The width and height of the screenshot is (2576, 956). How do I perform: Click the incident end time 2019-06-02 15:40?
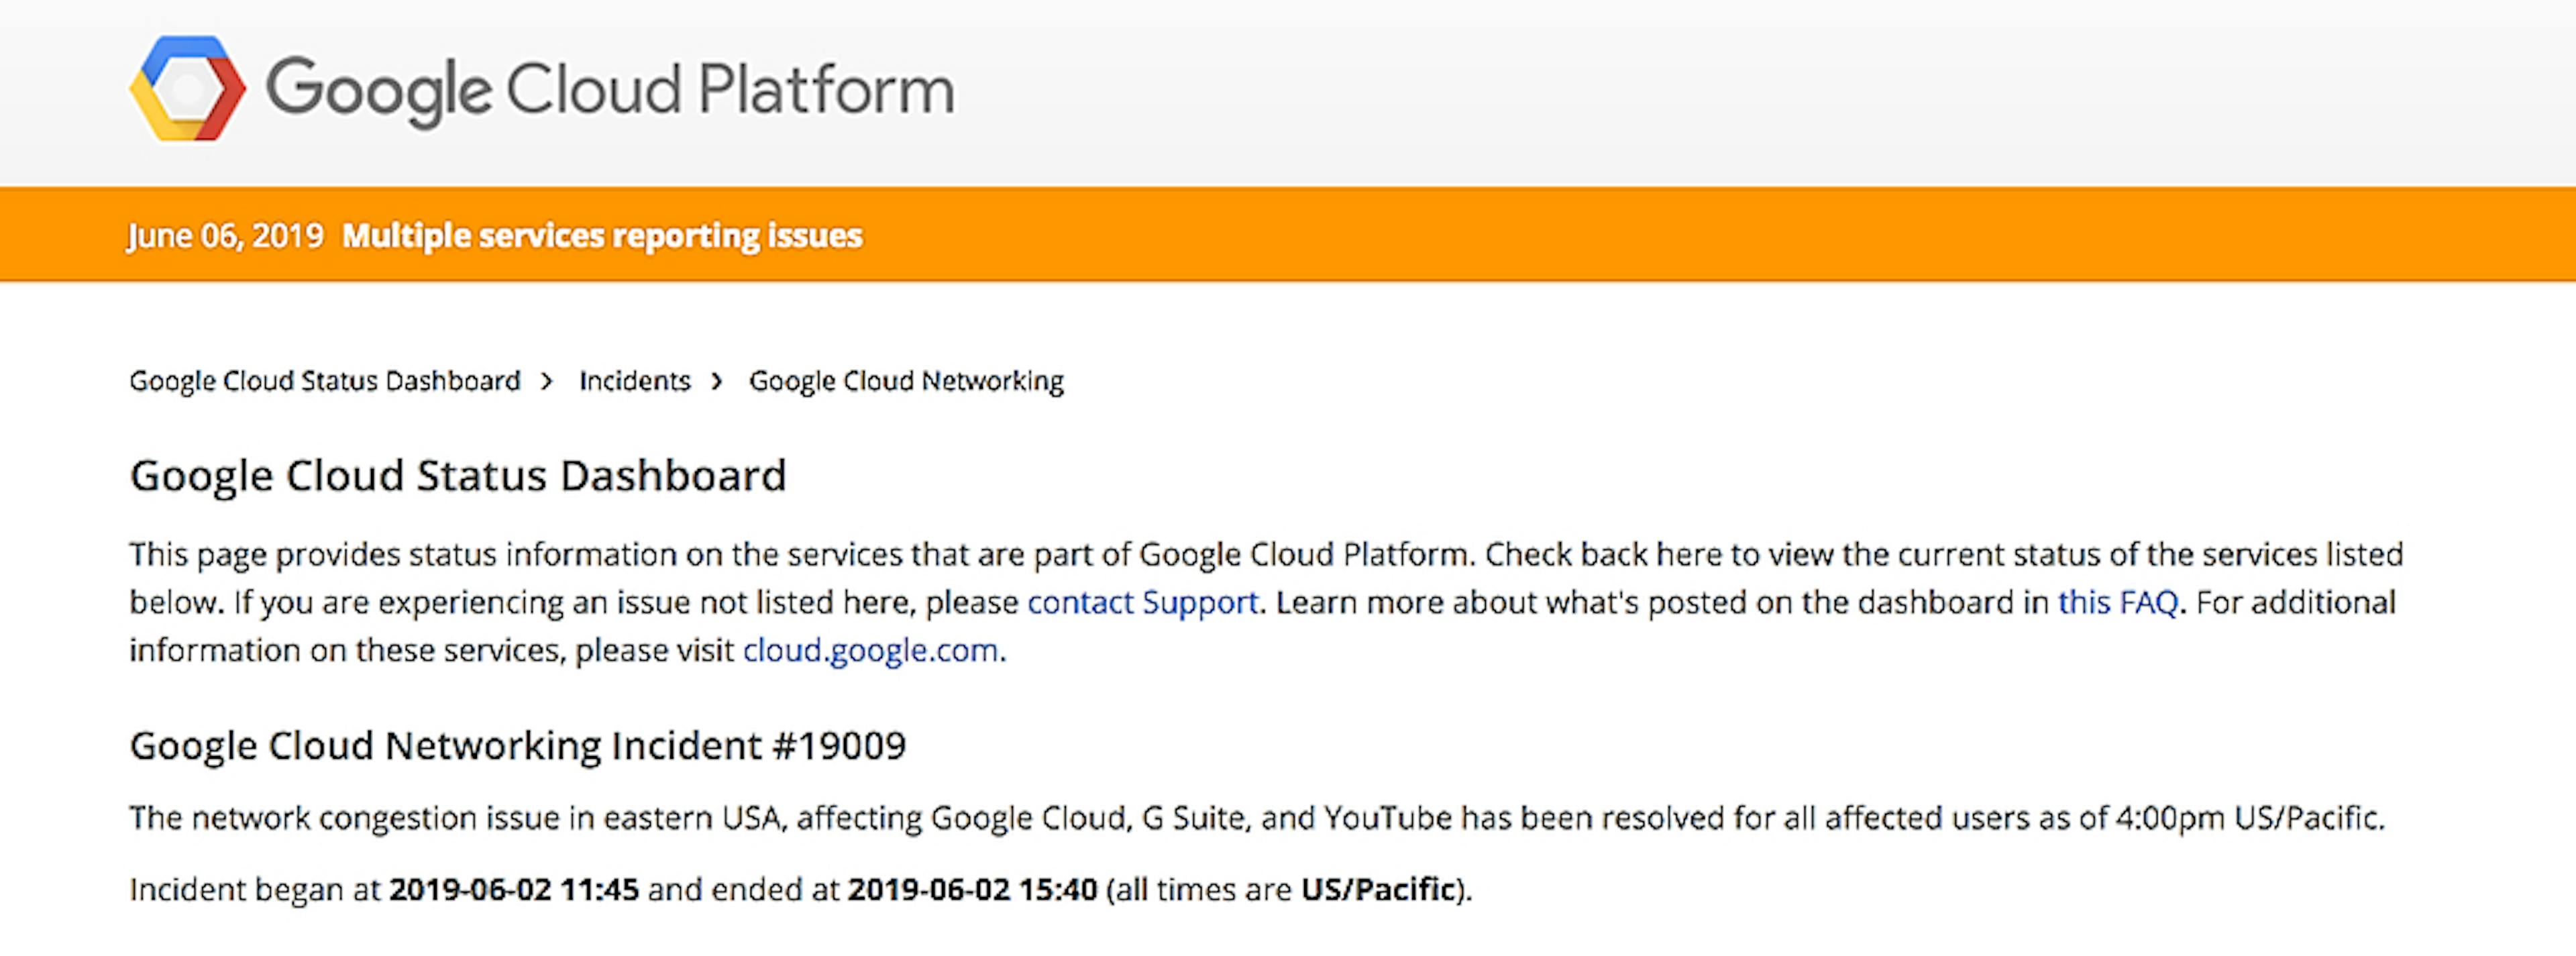(973, 890)
